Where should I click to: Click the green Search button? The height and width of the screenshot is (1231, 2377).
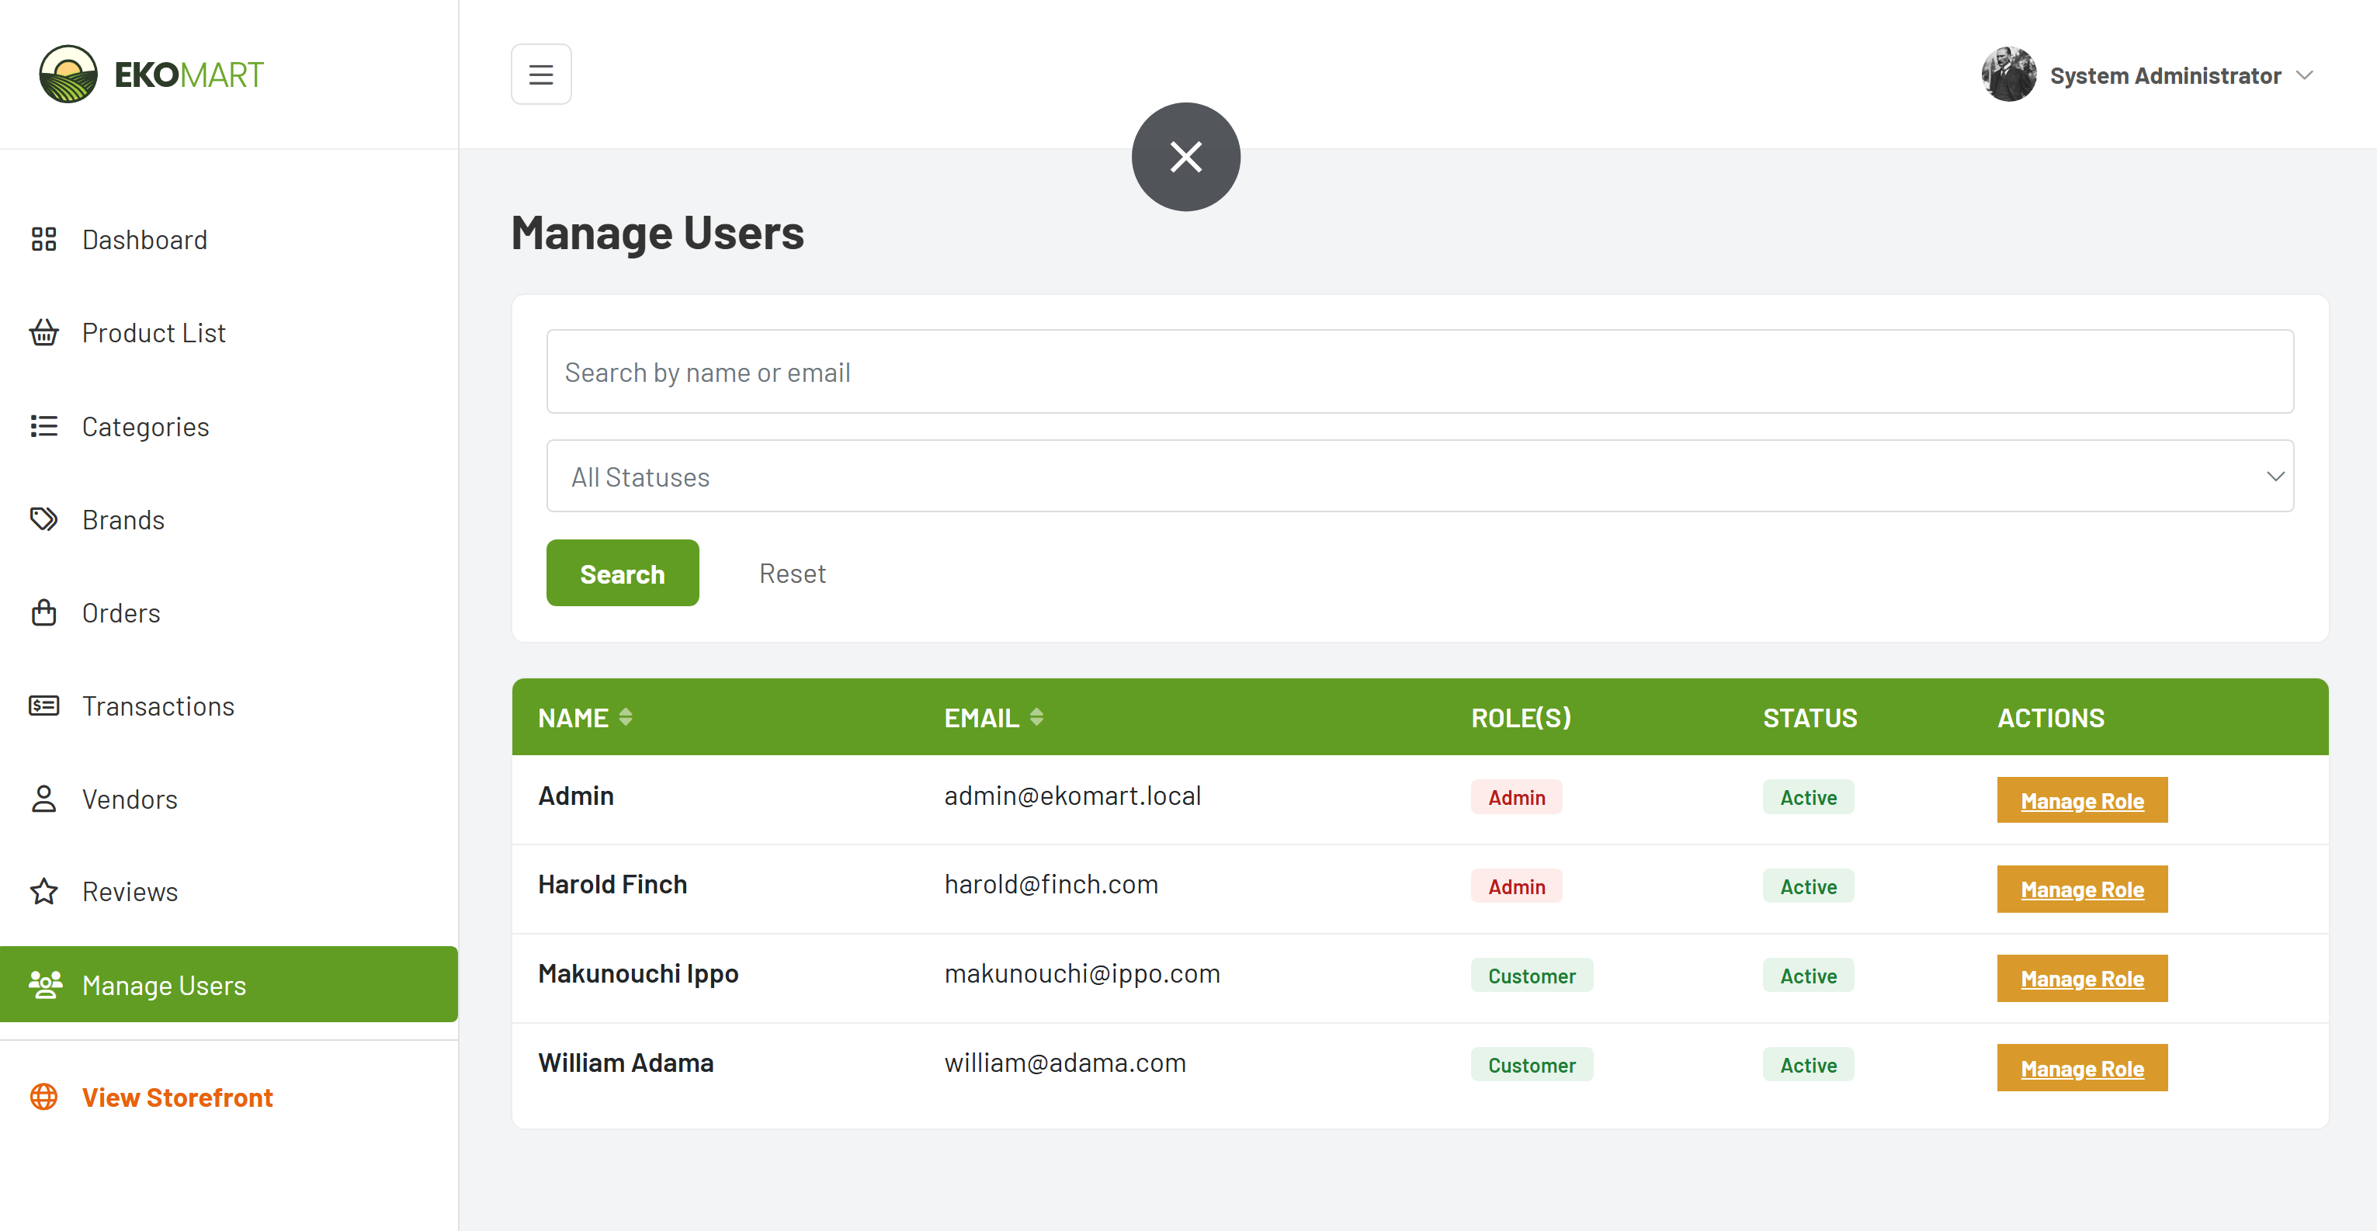(622, 573)
